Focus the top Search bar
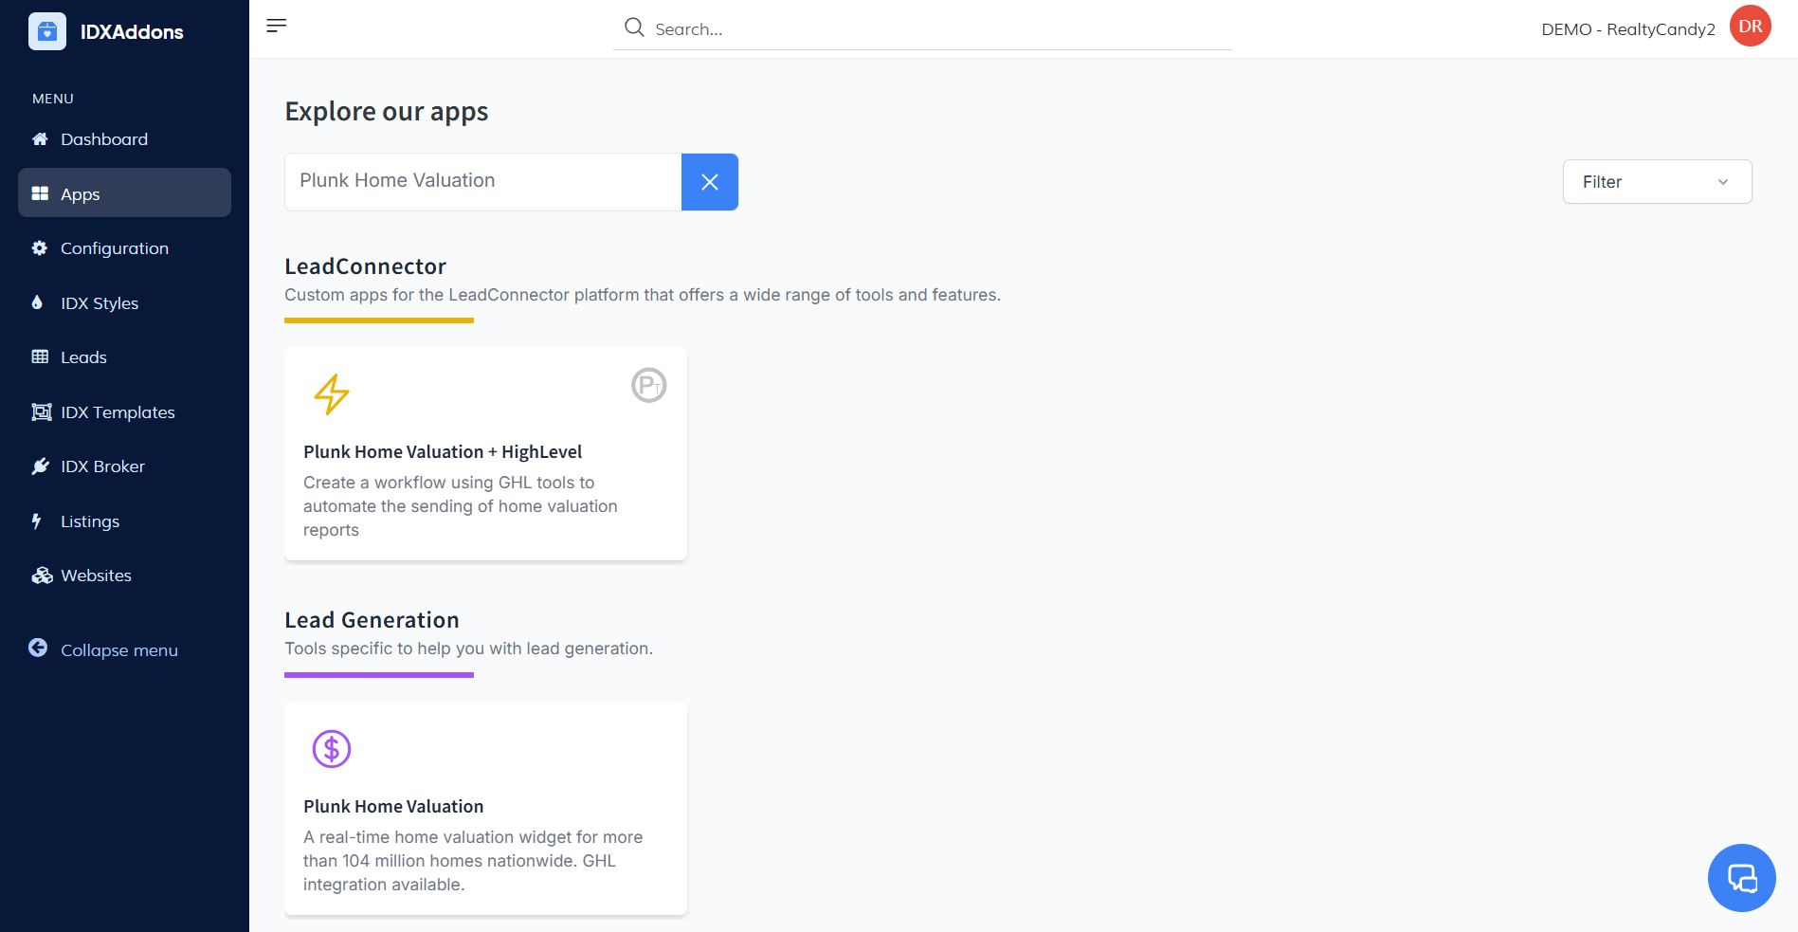This screenshot has height=932, width=1798. pyautogui.click(x=938, y=29)
